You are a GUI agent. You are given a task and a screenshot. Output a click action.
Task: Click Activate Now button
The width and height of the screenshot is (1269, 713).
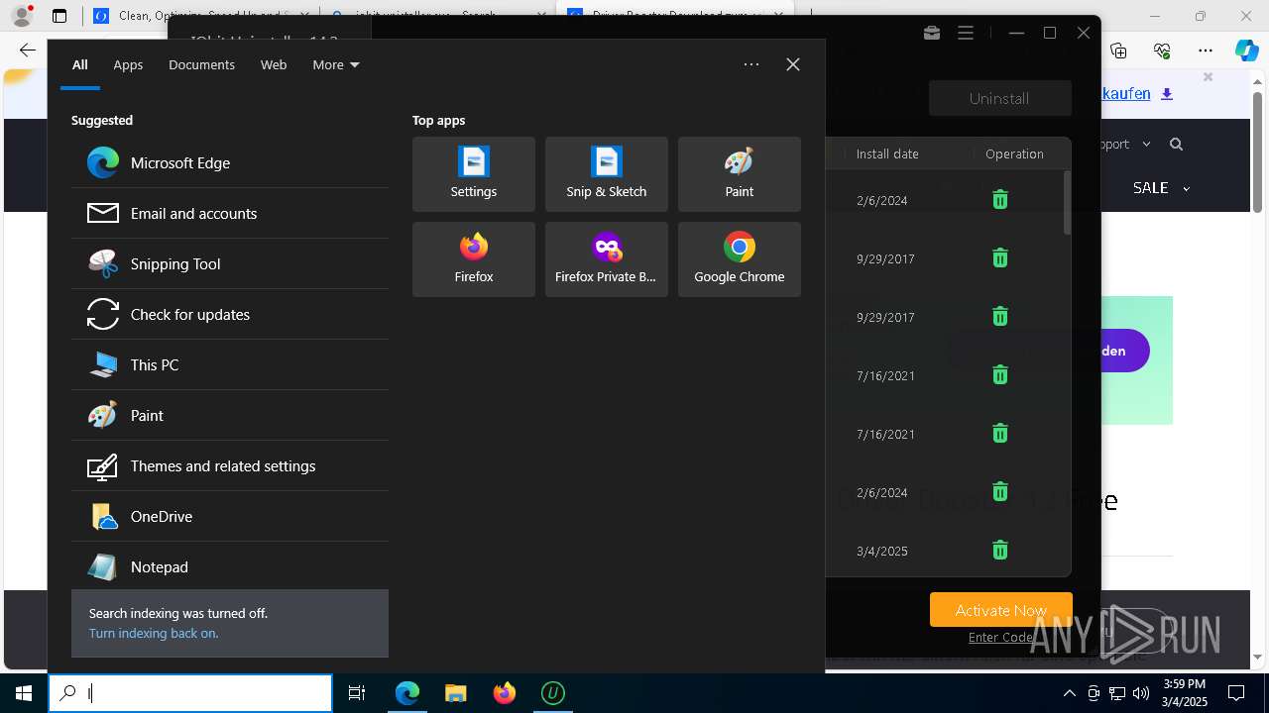[1001, 610]
